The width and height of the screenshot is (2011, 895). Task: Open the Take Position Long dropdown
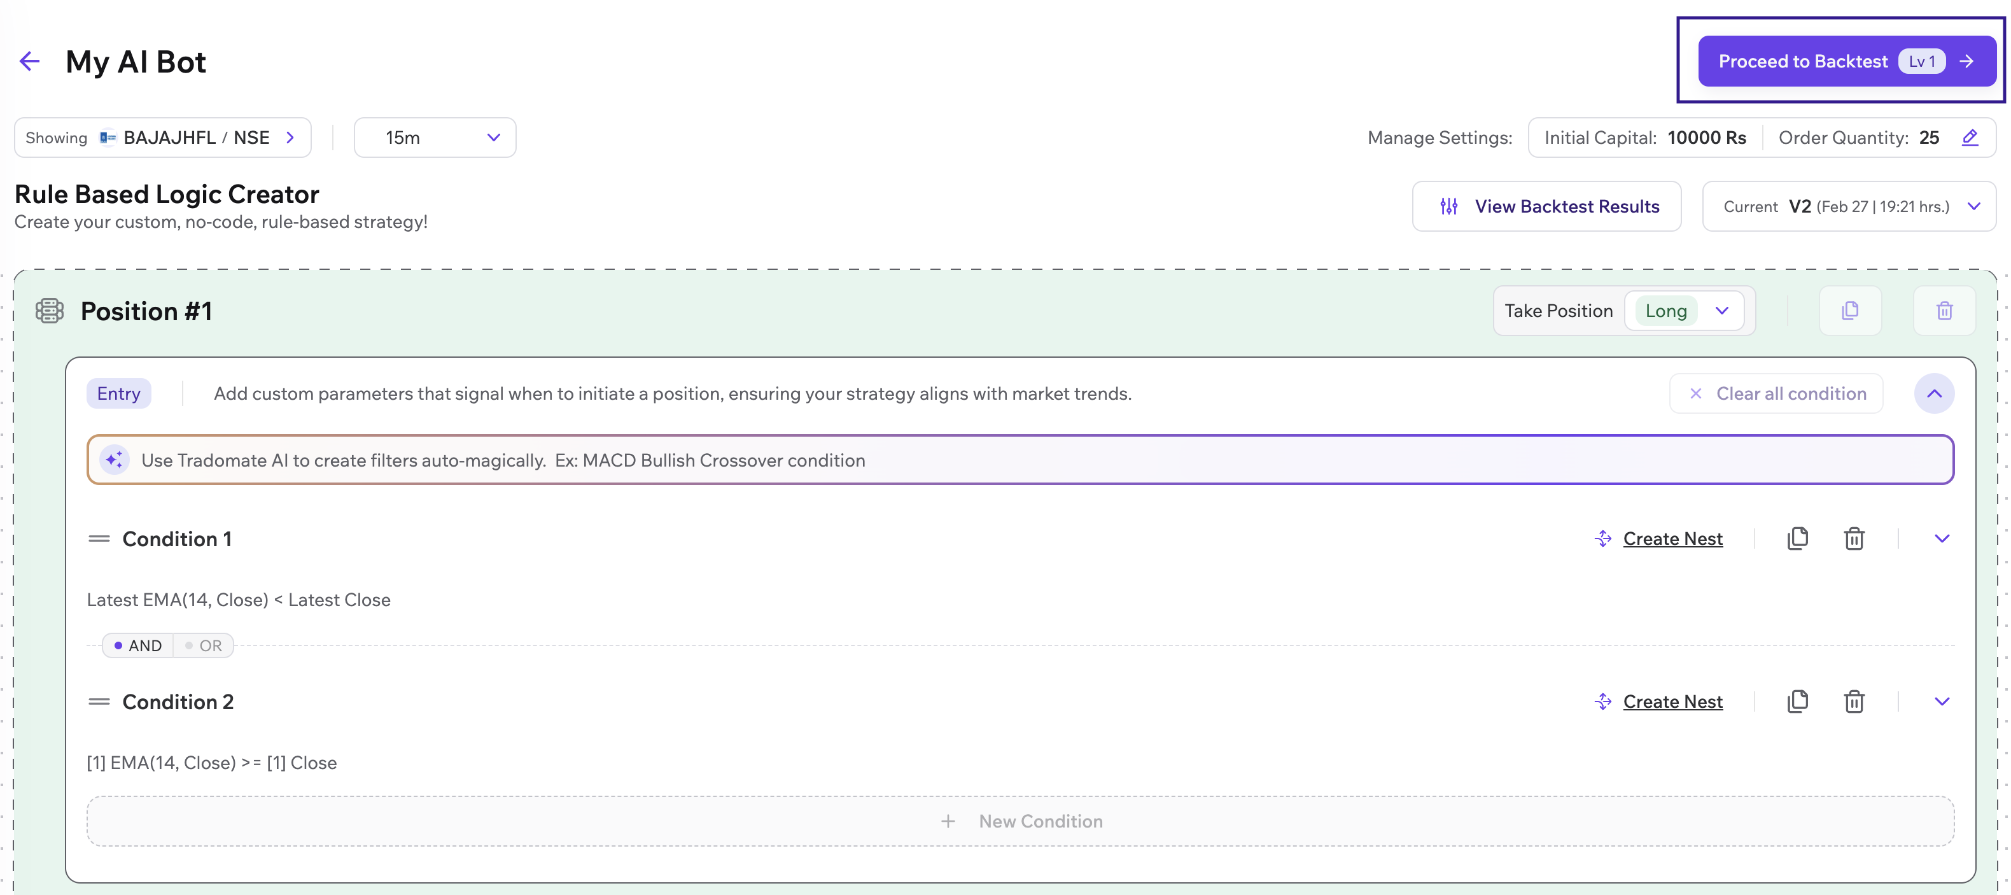click(x=1685, y=311)
